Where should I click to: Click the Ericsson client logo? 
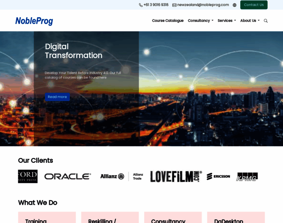(218, 176)
